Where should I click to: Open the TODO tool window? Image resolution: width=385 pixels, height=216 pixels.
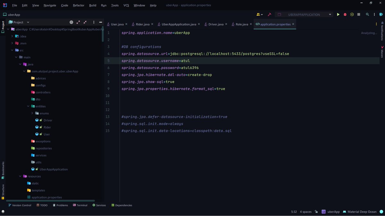coord(42,205)
